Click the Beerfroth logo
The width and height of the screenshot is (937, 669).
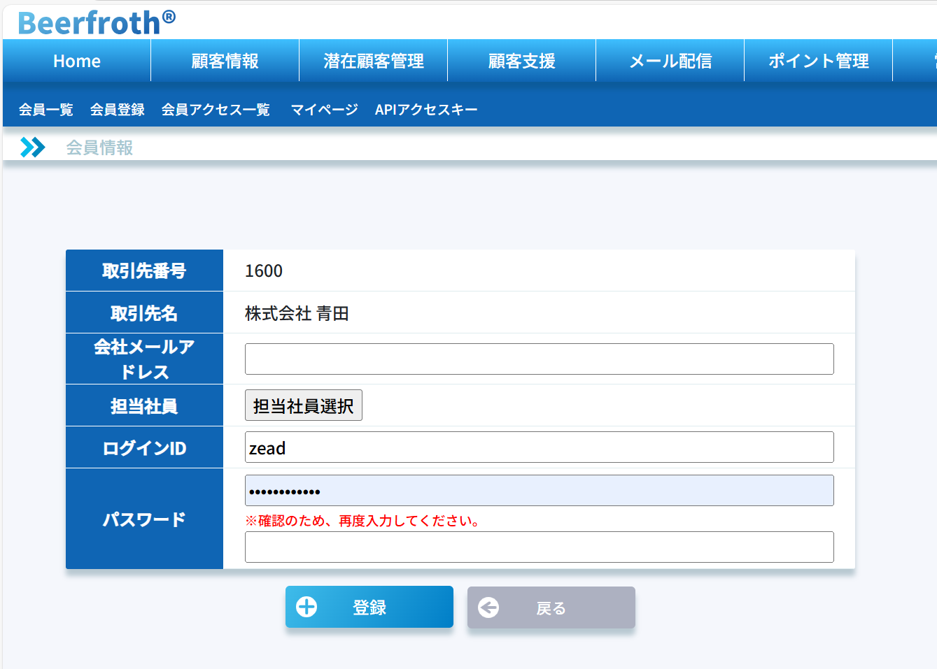click(x=96, y=22)
